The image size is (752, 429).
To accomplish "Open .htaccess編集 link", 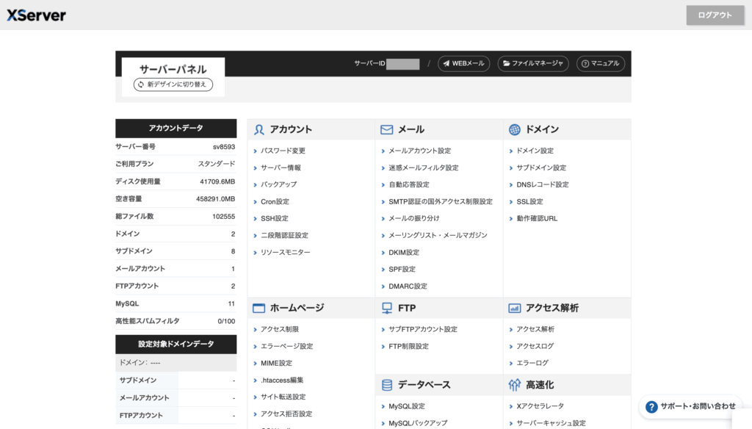I will [x=282, y=380].
